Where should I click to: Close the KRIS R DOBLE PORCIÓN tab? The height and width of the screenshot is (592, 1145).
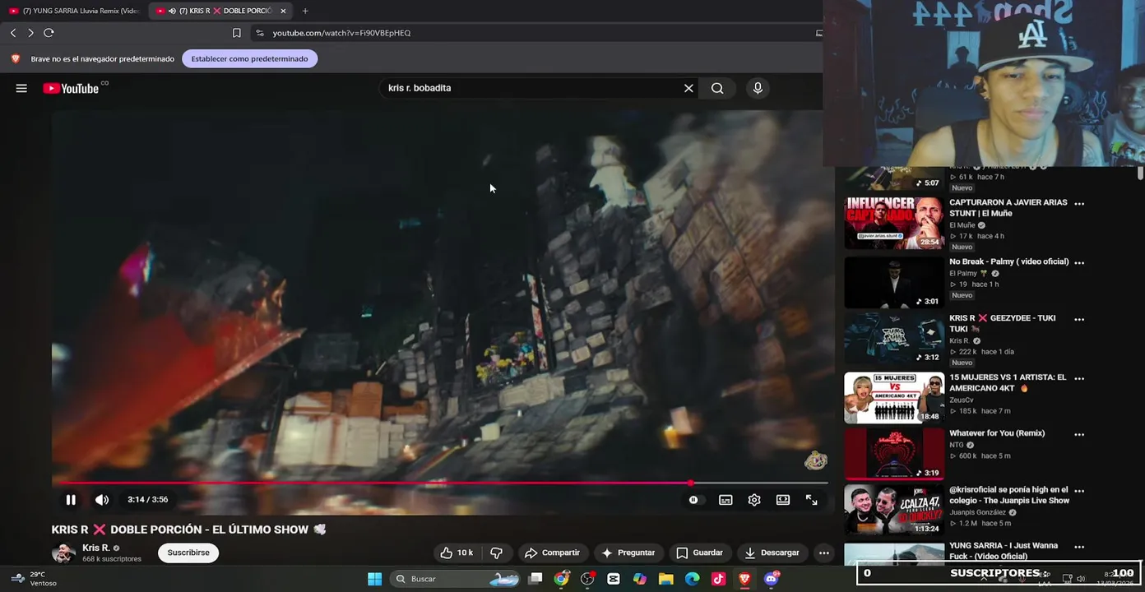coord(283,11)
